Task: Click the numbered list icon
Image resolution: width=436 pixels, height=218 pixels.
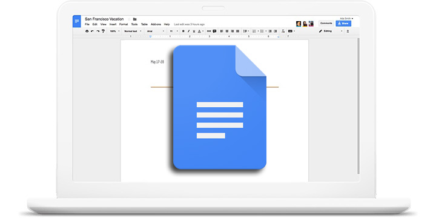Action: pyautogui.click(x=254, y=31)
